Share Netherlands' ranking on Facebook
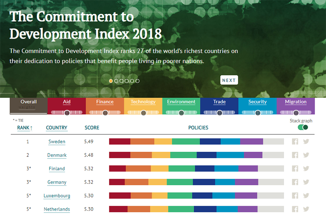The image size is (326, 216). (295, 209)
